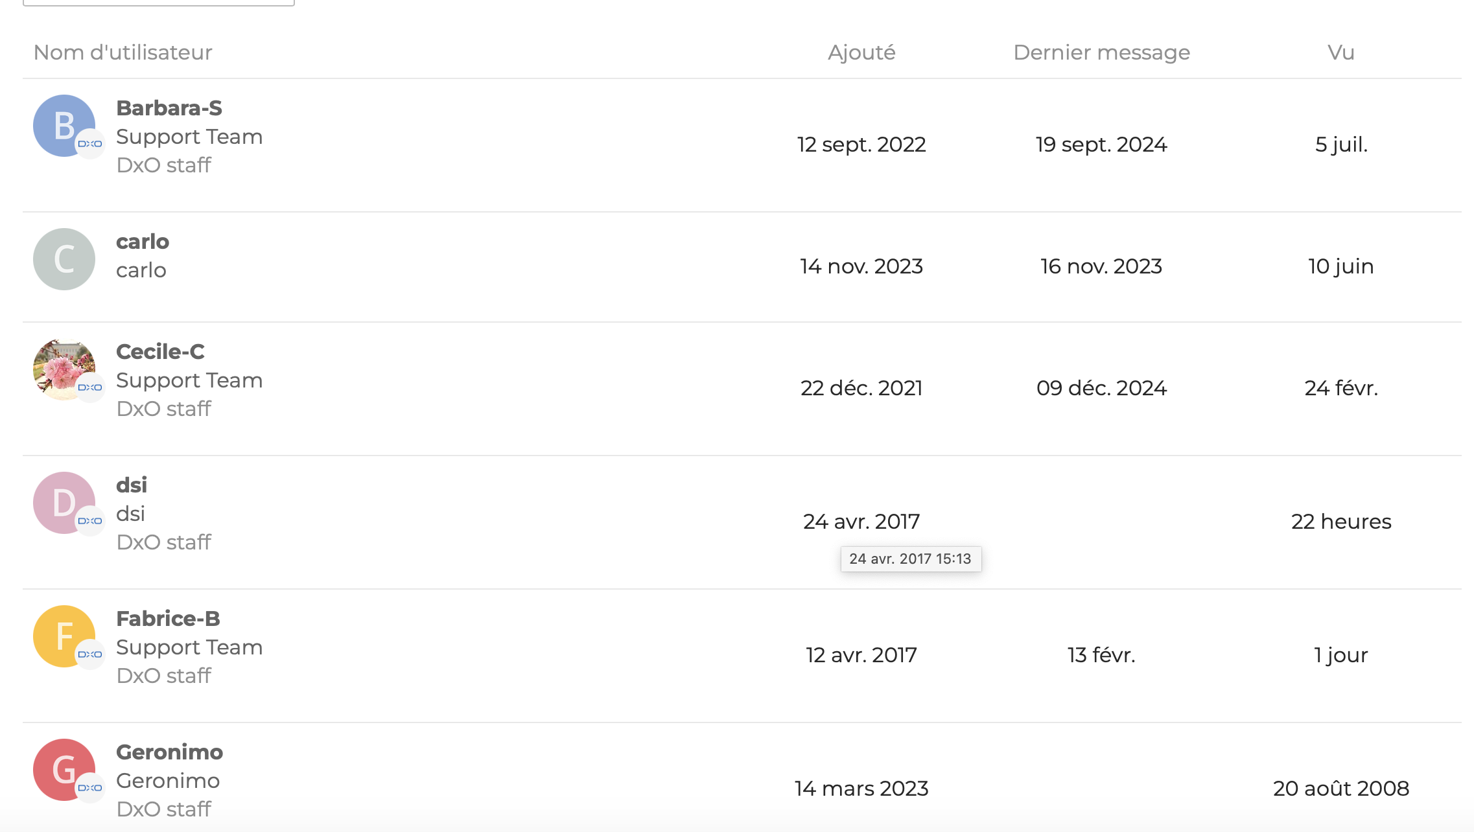
Task: Sort the list by Vu column
Action: point(1341,52)
